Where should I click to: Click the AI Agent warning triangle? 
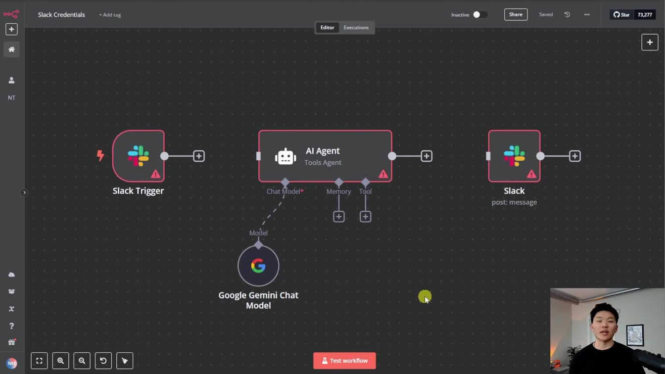(x=383, y=174)
